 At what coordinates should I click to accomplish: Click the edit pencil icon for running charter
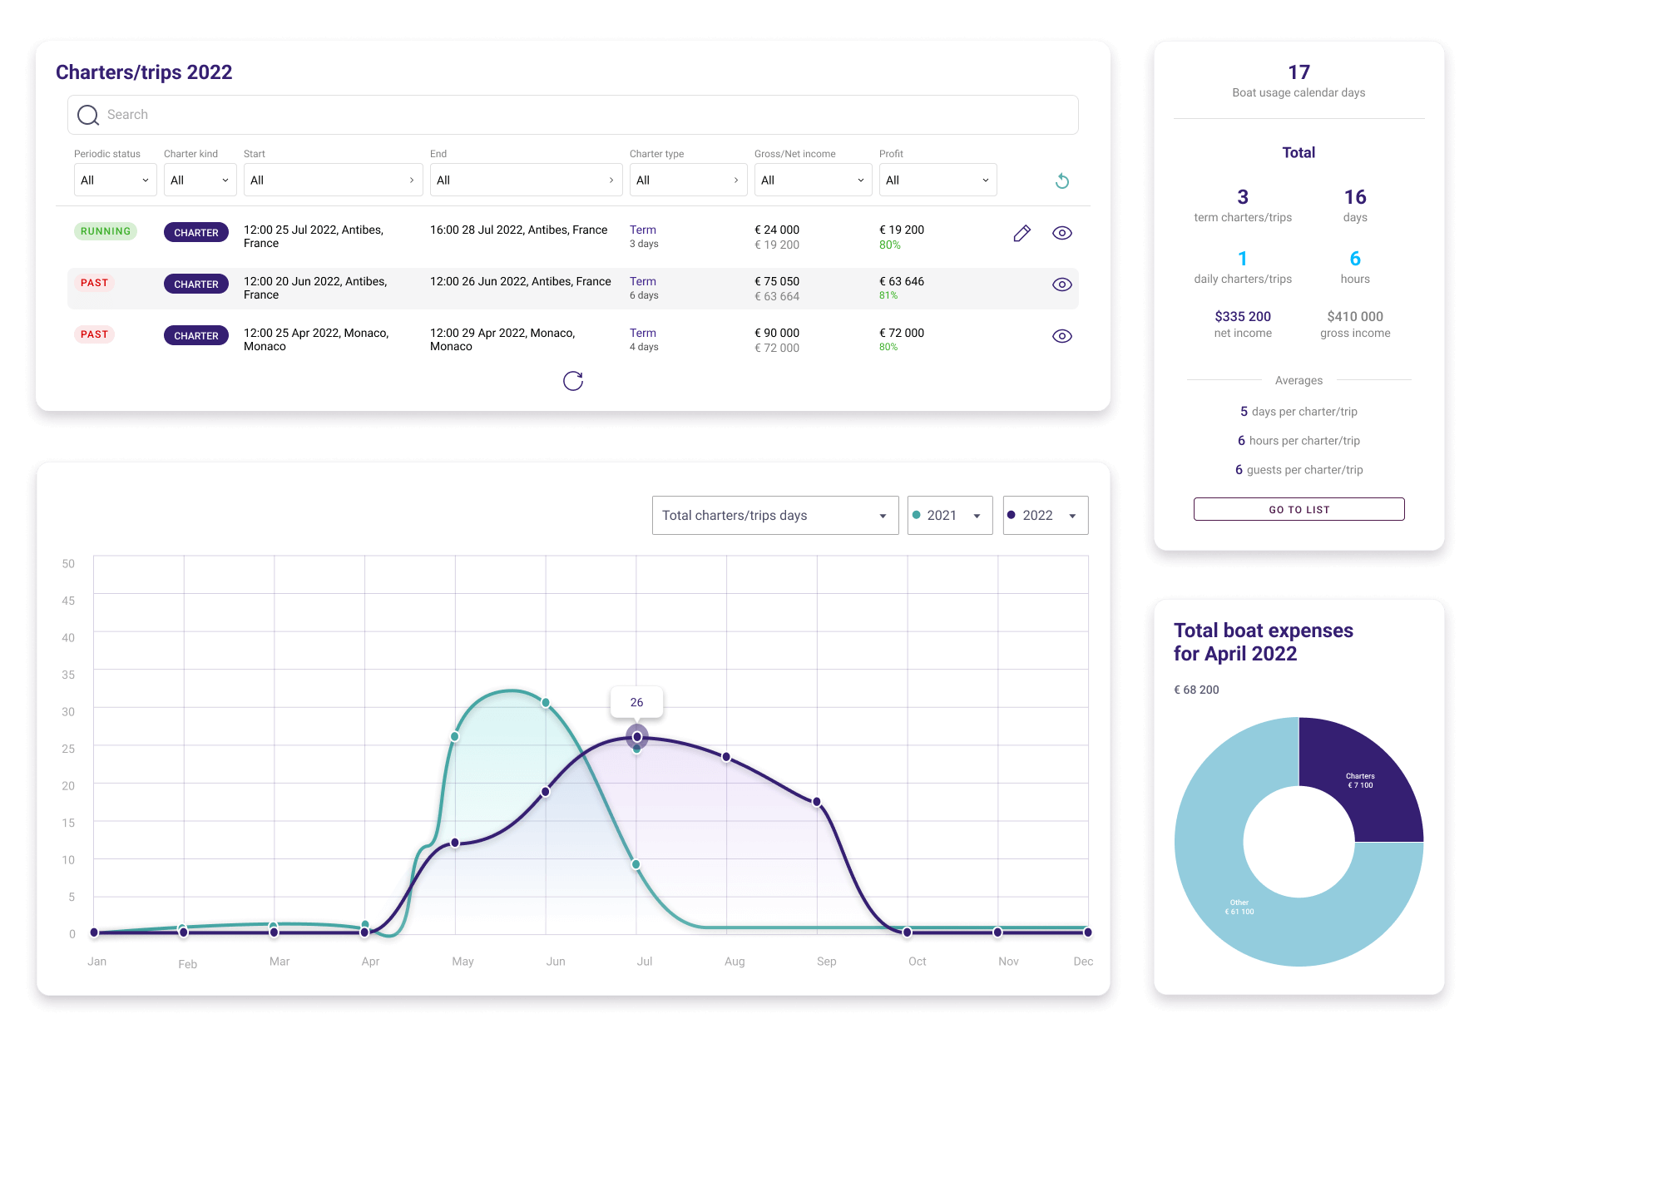click(x=1022, y=233)
